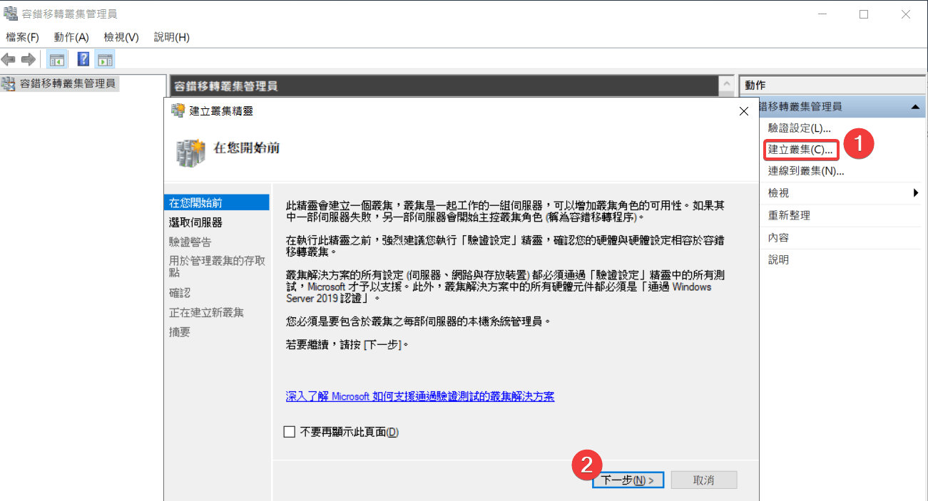
Task: Open the Microsoft validated cluster solutions link
Action: [419, 396]
